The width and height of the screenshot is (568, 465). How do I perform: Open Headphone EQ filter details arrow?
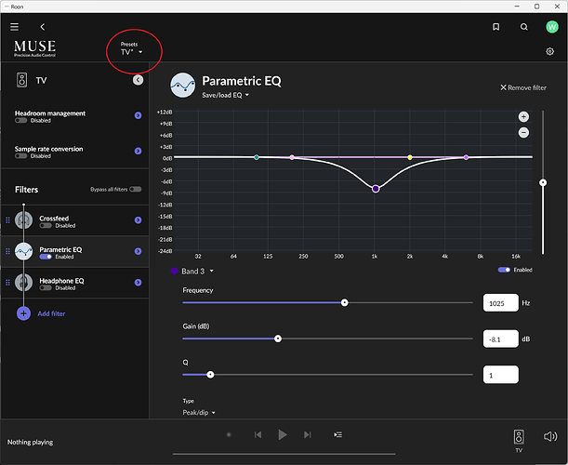click(138, 283)
